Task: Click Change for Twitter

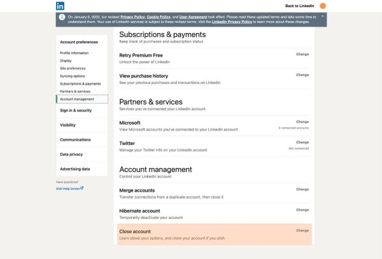Action: (x=302, y=143)
